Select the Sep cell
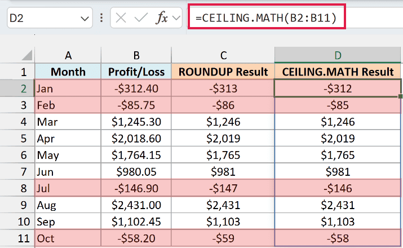Image resolution: width=403 pixels, height=248 pixels. click(68, 222)
